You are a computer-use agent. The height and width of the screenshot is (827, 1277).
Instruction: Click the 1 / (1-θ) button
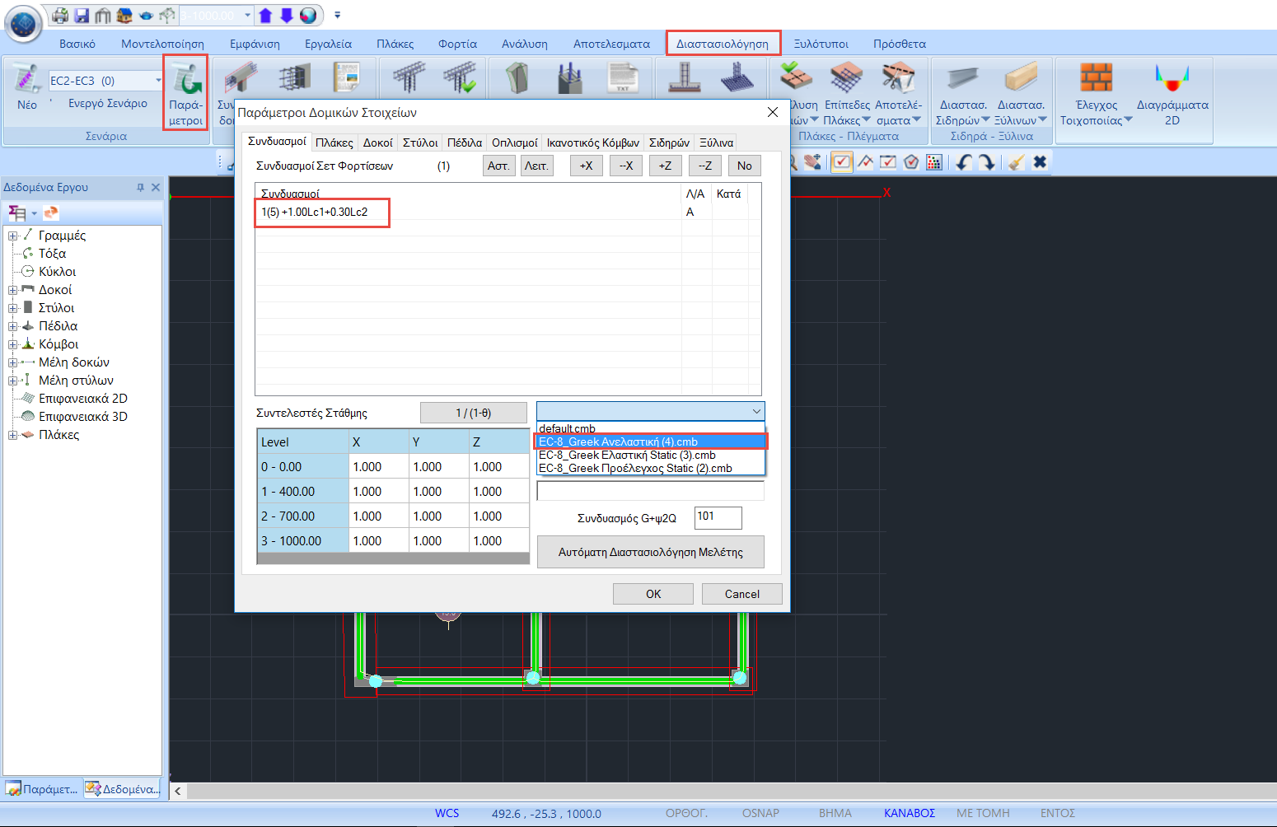point(474,413)
